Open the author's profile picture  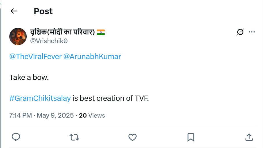pyautogui.click(x=18, y=36)
